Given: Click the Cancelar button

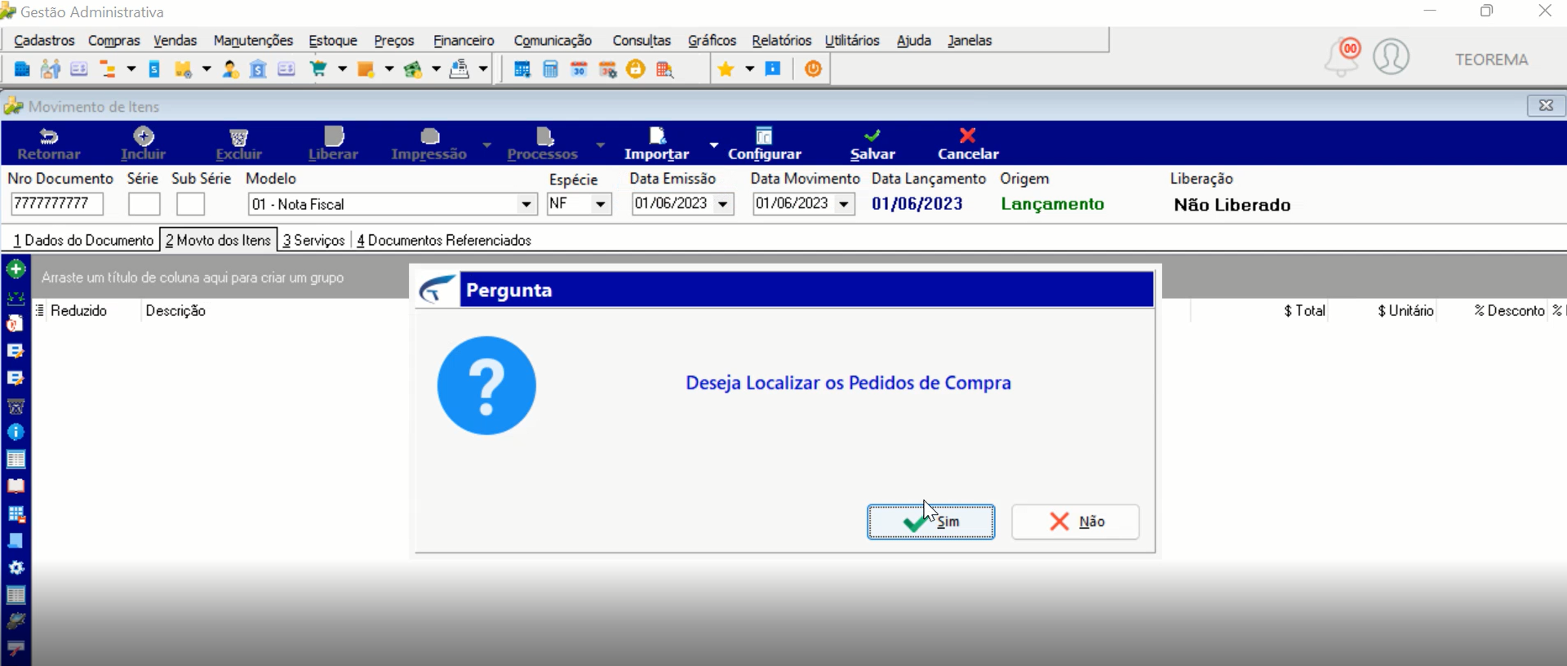Looking at the screenshot, I should [x=968, y=144].
